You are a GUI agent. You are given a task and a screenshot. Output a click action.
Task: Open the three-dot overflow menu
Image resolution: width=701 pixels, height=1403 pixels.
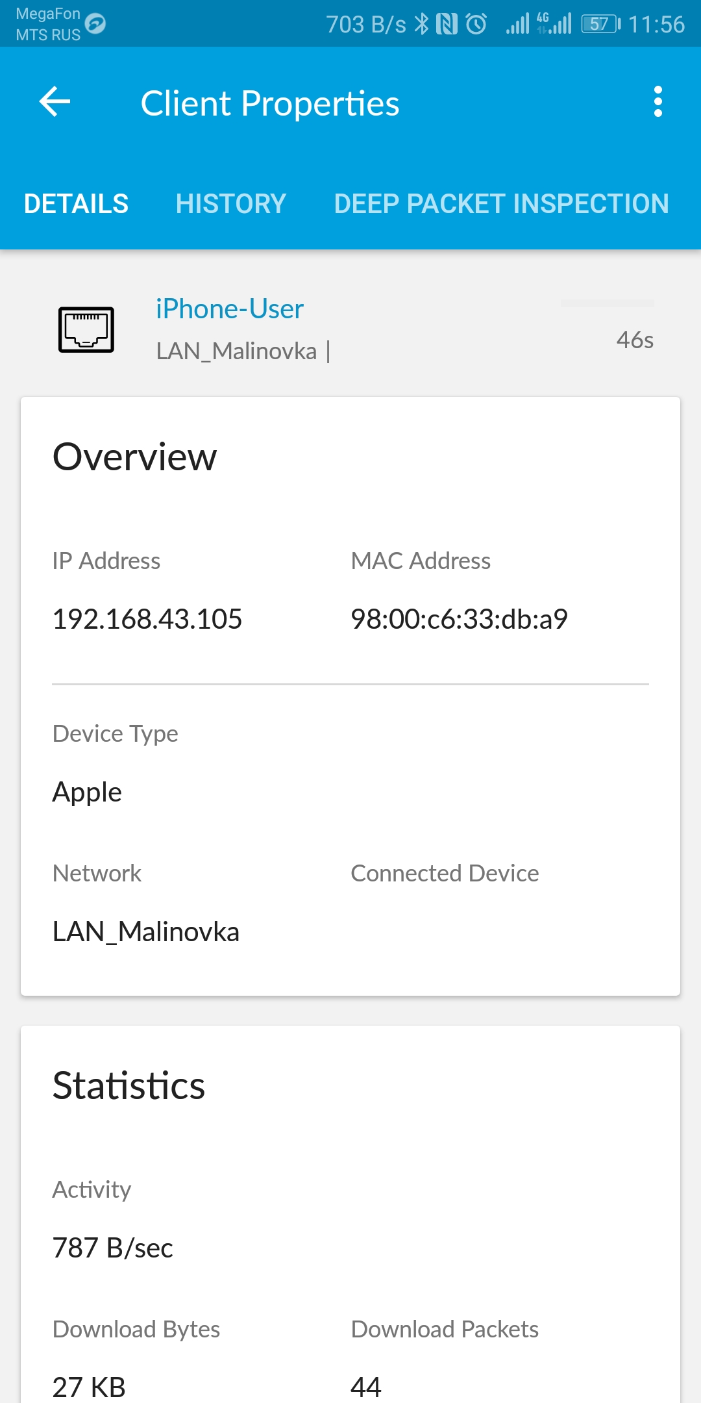[x=658, y=102]
